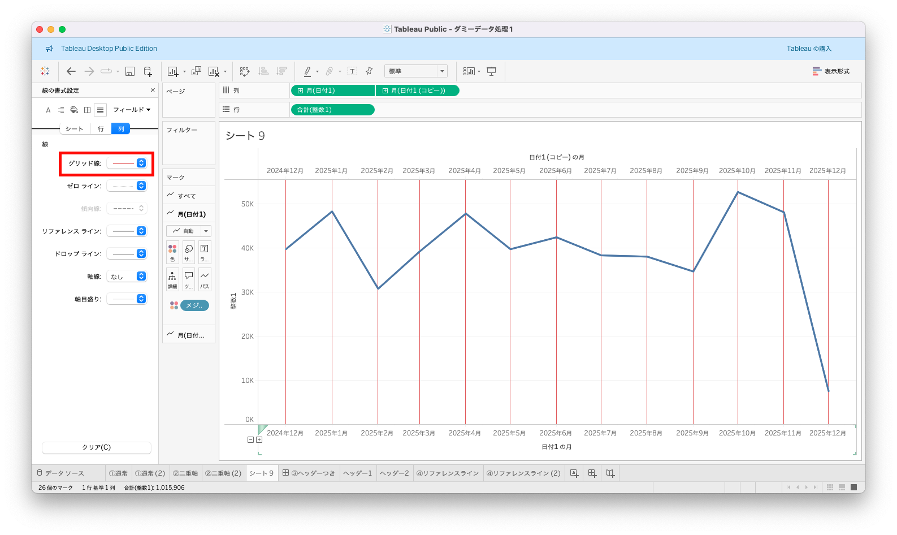Open the グリッド線 line style dropdown

tap(128, 163)
